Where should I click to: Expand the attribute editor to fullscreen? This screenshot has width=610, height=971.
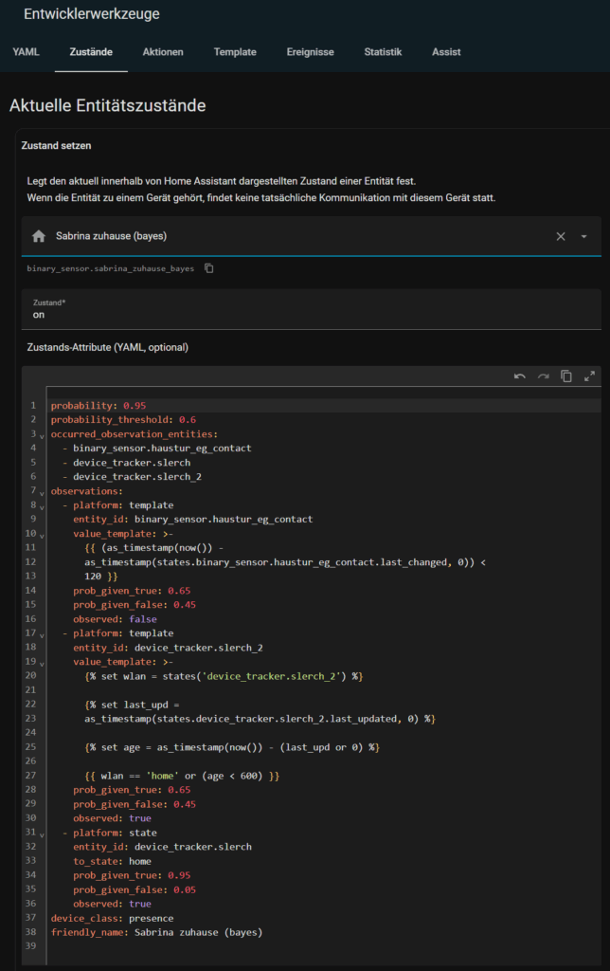[589, 376]
